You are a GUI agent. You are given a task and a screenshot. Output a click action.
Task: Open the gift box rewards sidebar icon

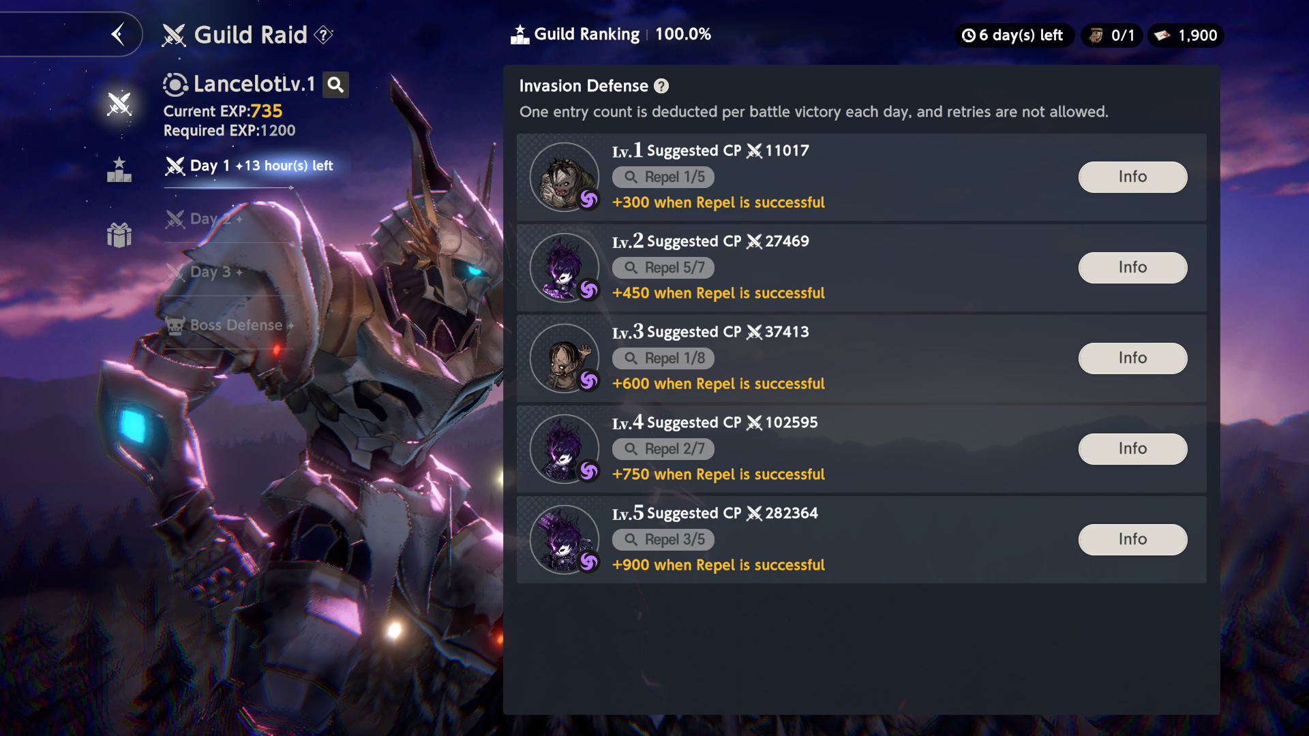tap(119, 234)
